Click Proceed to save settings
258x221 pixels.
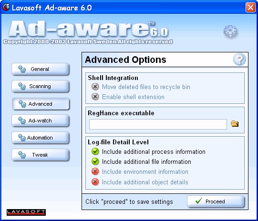[216, 201]
